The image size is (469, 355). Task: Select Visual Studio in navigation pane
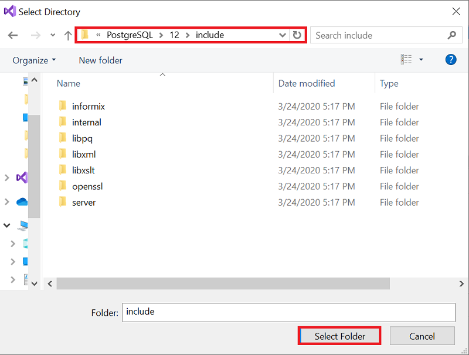click(x=22, y=177)
